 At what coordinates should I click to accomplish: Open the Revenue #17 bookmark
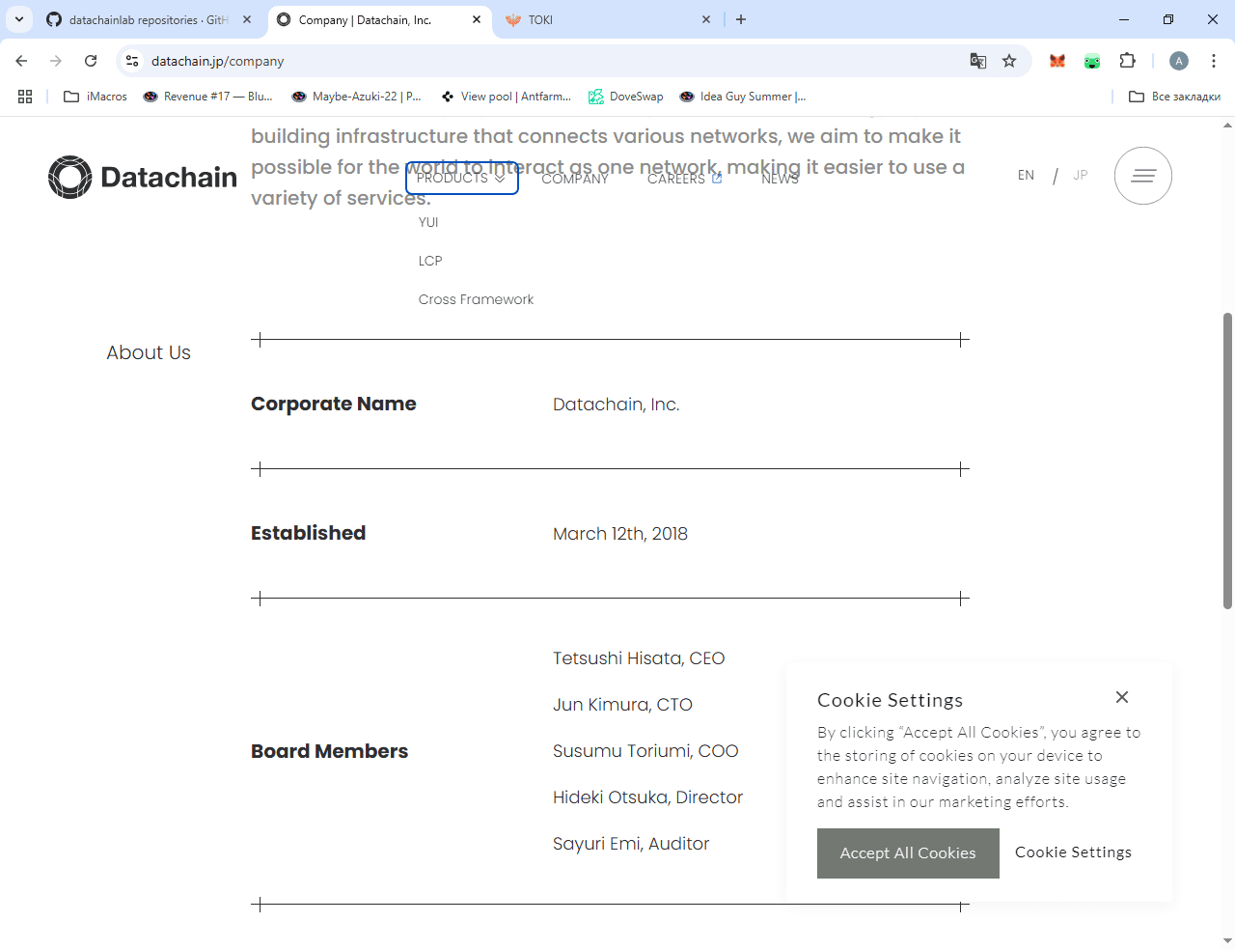coord(207,97)
